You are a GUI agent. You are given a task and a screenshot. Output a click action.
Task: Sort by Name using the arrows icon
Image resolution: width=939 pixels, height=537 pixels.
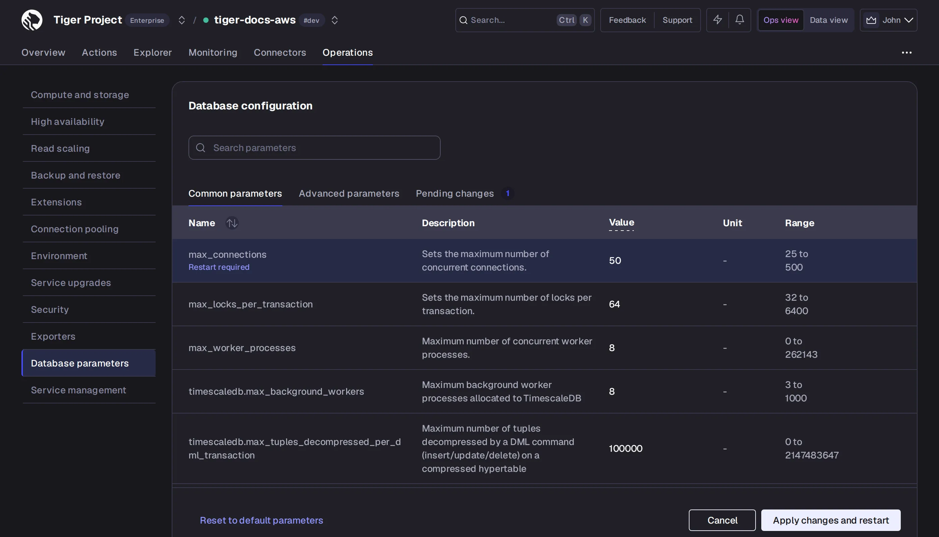[x=232, y=223]
